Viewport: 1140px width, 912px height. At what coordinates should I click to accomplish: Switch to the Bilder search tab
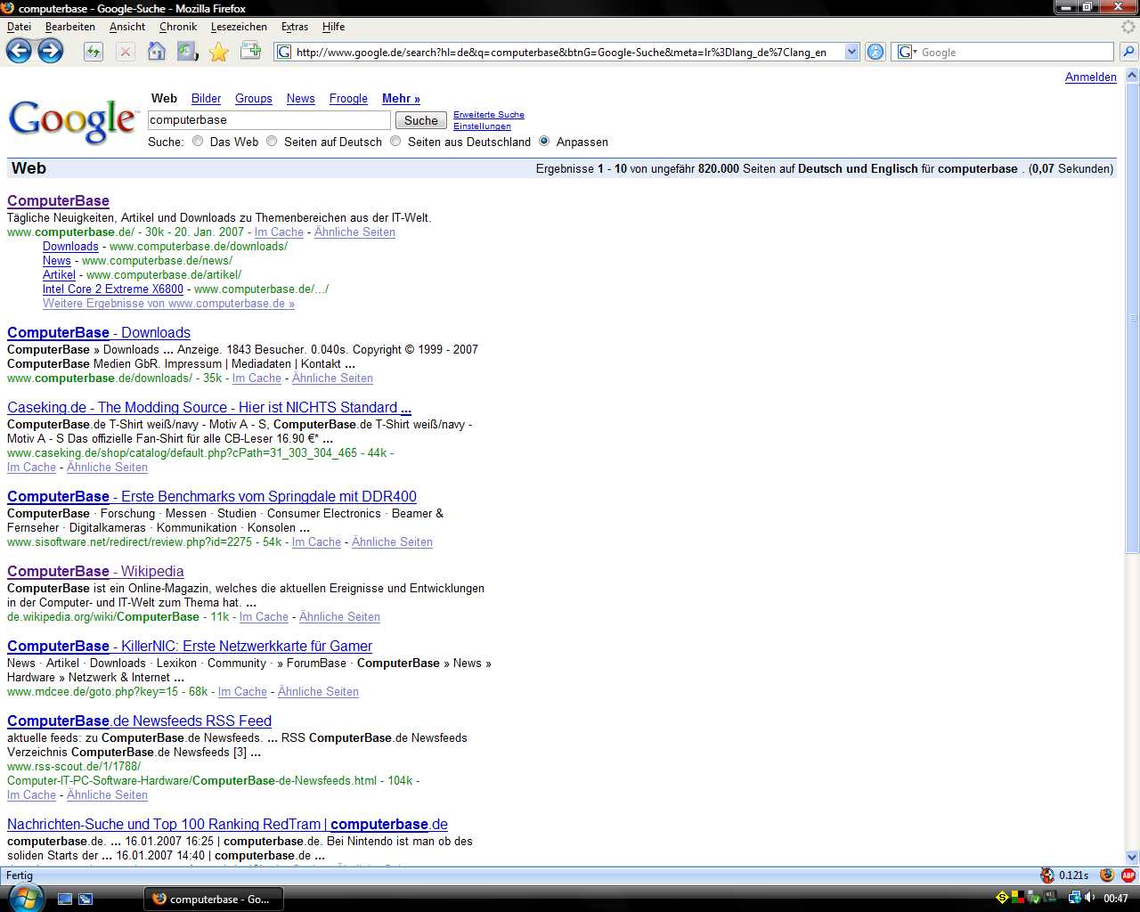click(206, 98)
